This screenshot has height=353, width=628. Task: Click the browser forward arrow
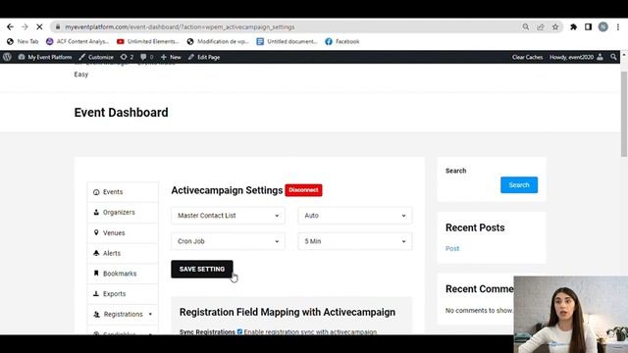point(25,26)
